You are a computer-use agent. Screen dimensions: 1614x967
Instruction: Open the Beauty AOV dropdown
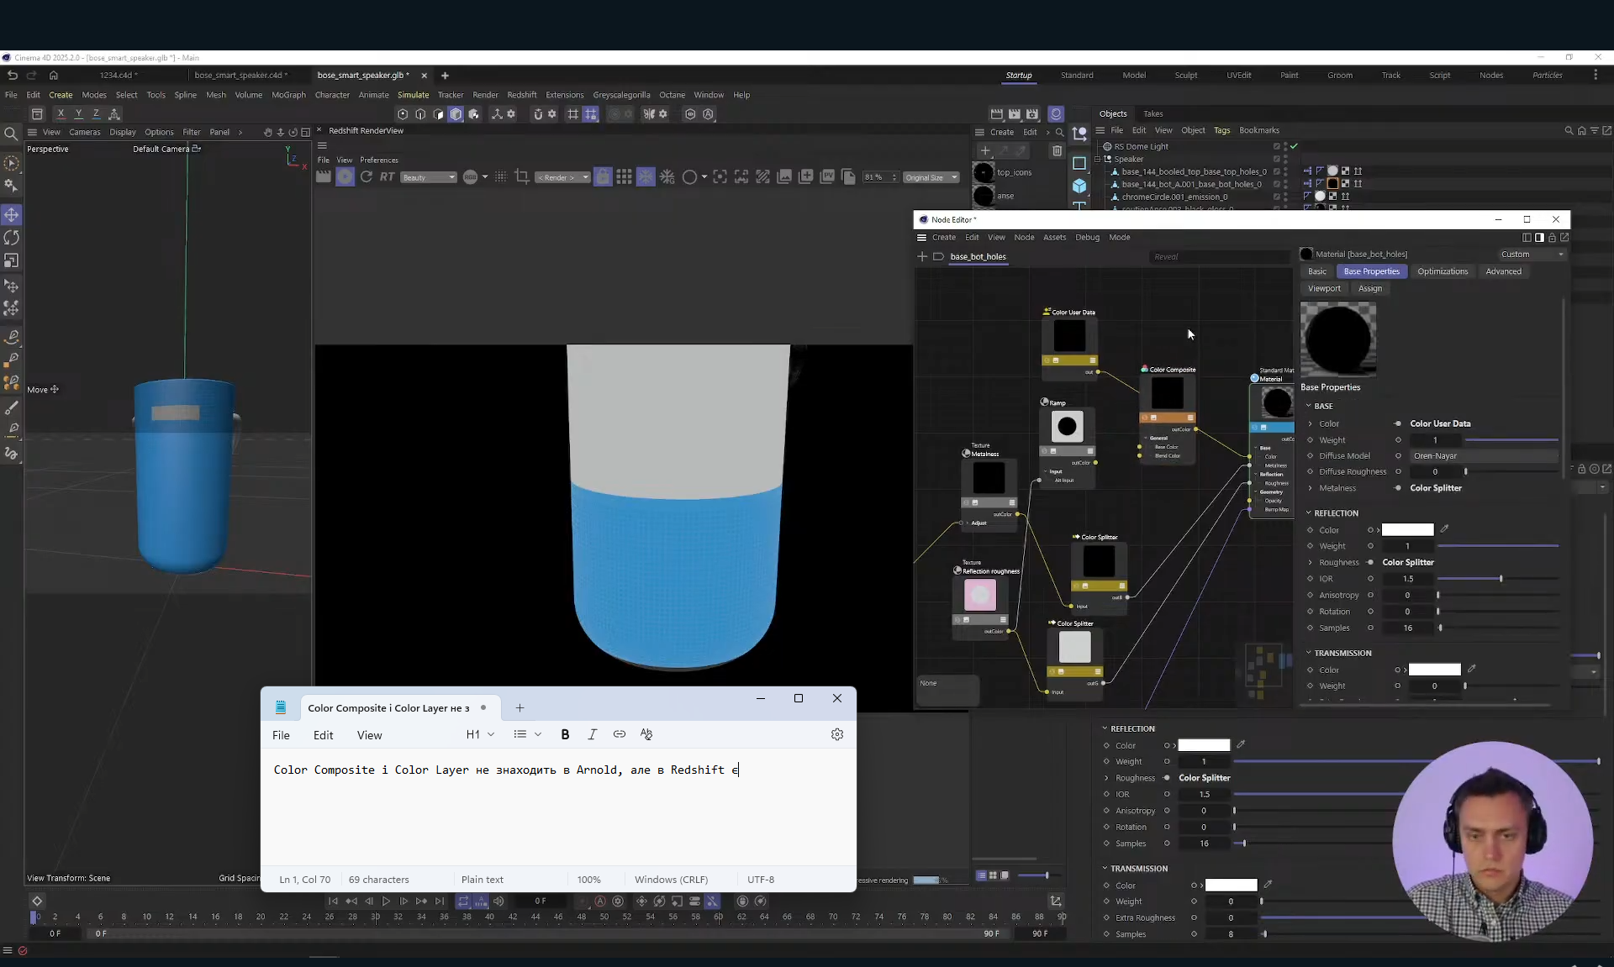click(428, 177)
